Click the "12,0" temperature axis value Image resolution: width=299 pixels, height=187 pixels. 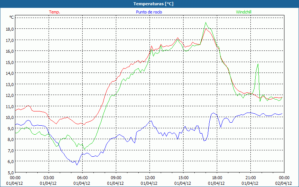click(x=10, y=95)
